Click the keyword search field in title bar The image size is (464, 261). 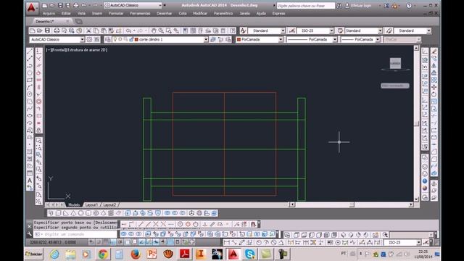[x=306, y=6]
